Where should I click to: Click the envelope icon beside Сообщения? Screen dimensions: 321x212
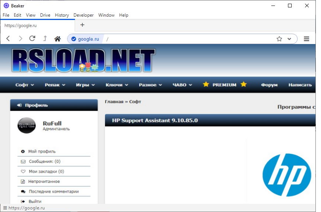[x=23, y=161]
